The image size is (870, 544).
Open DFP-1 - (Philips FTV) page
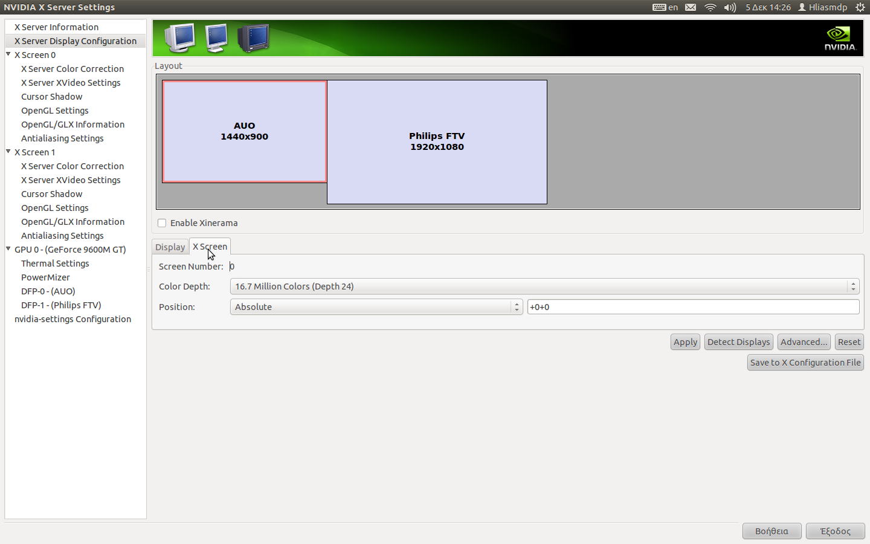point(61,305)
